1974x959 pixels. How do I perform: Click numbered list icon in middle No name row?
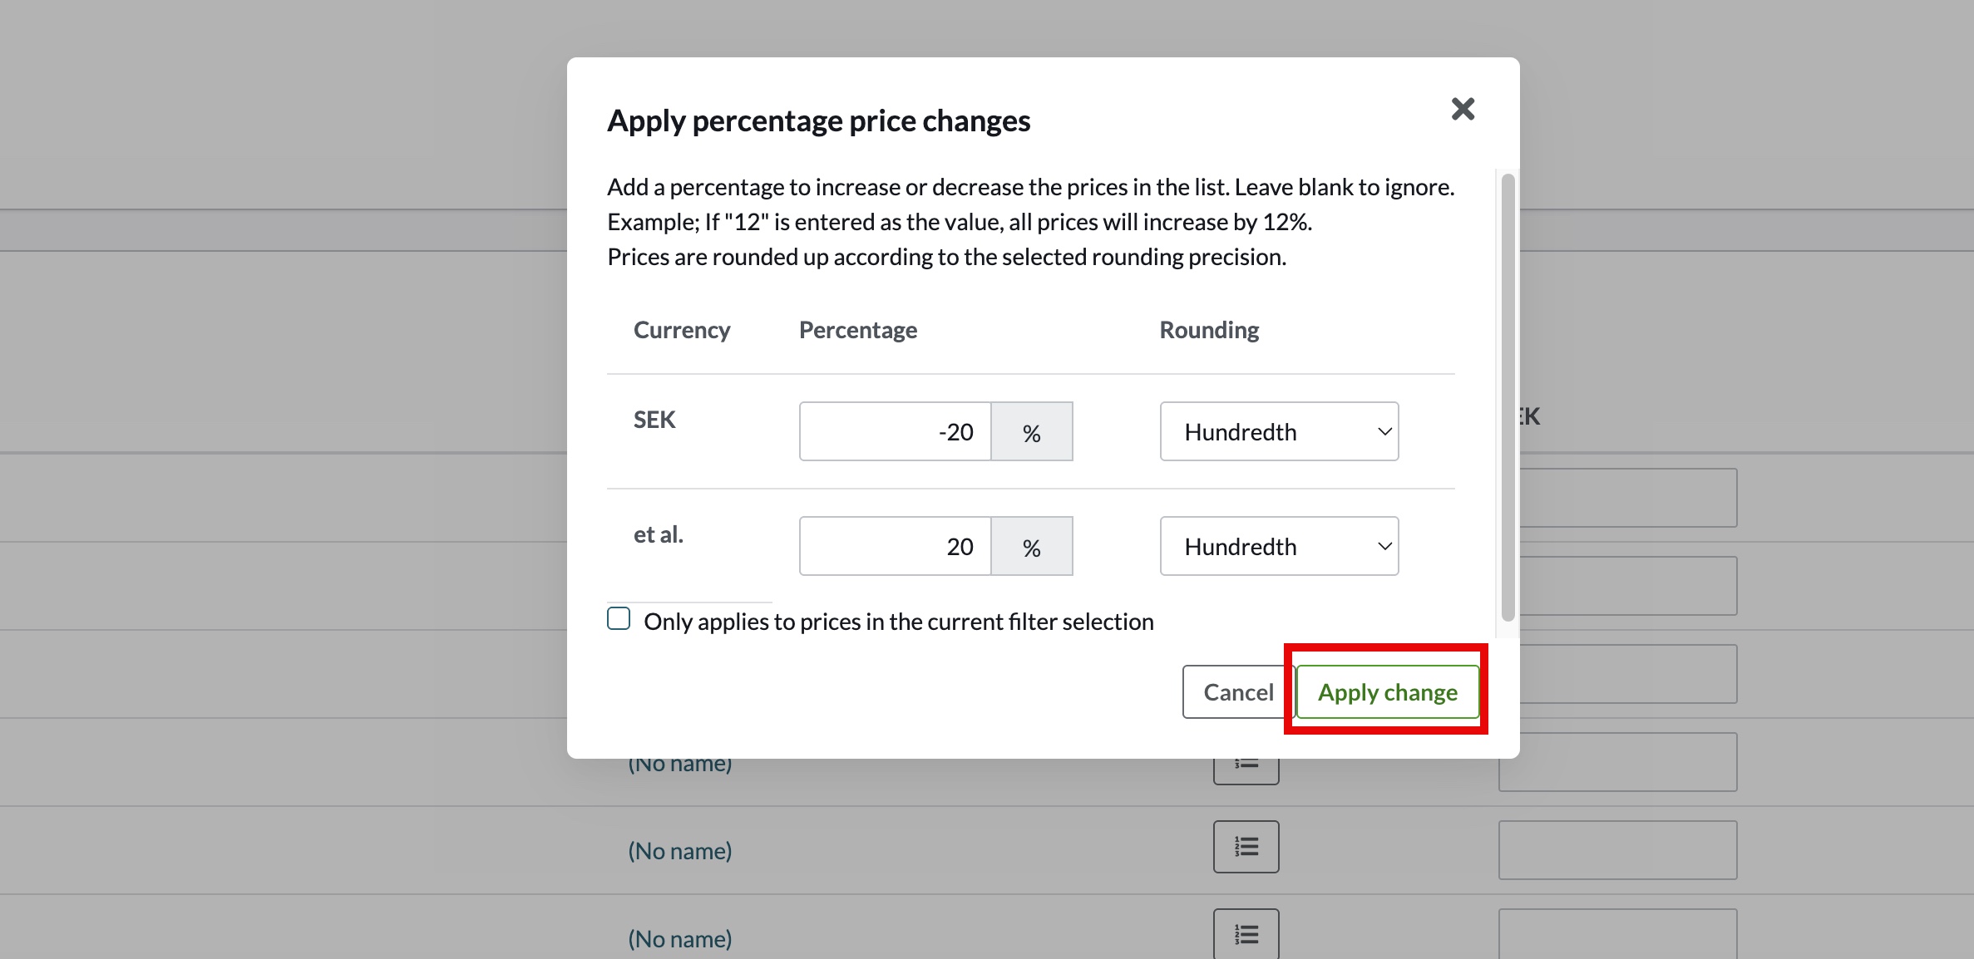click(1246, 847)
